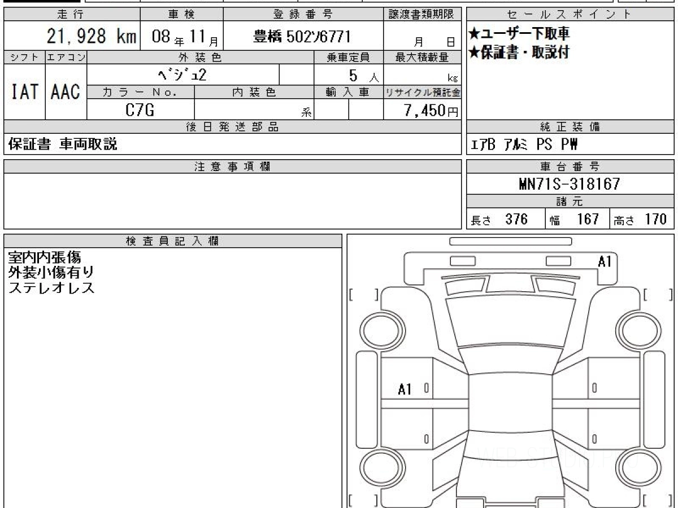Click the カラーNo. header
The width and height of the screenshot is (678, 508).
pyautogui.click(x=141, y=92)
